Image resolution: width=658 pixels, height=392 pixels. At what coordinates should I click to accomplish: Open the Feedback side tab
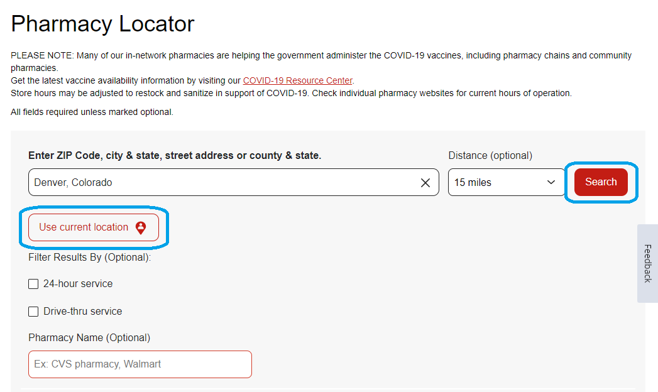647,263
